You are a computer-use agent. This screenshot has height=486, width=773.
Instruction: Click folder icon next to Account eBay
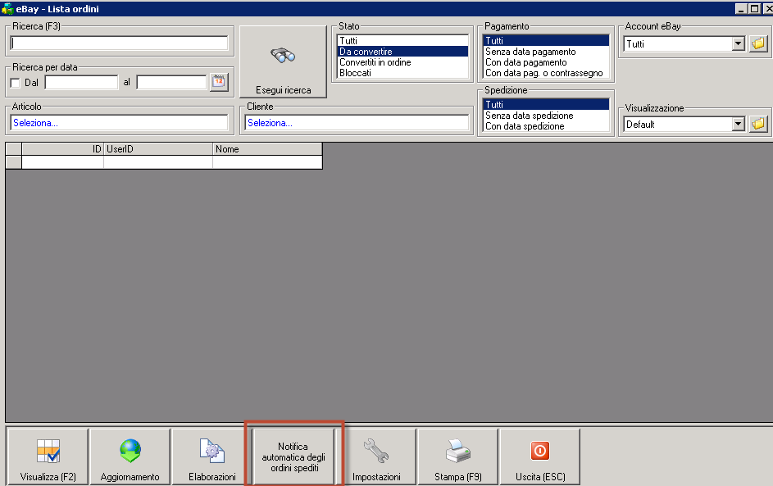(x=758, y=44)
